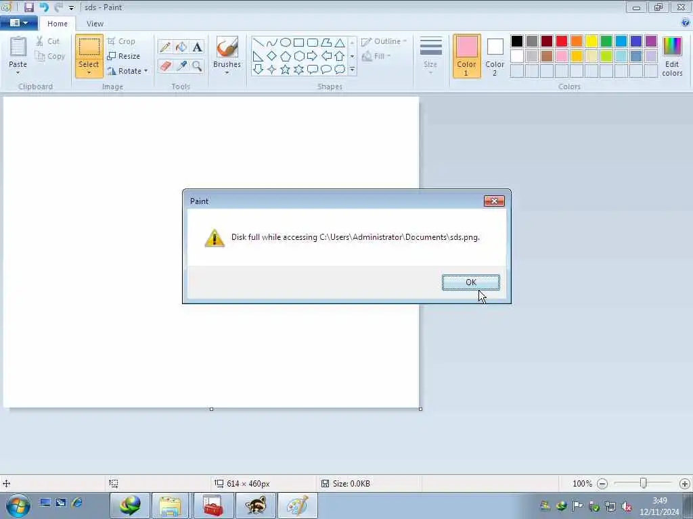Pick the yellow color swatch
Screen dimensions: 693x519
tap(591, 41)
